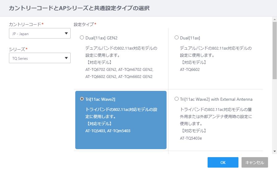
Task: Click the scrollbar down arrow
Action: (x=275, y=151)
